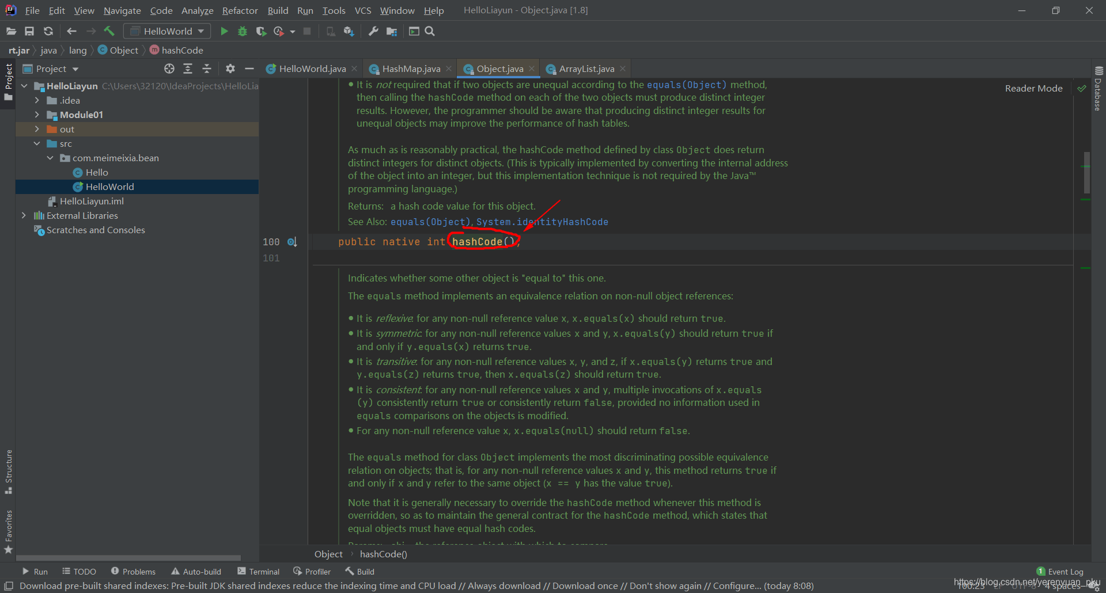Toggle Reader Mode

pos(1033,88)
